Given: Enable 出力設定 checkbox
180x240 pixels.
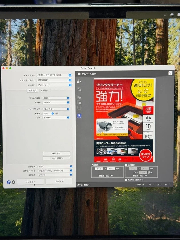Looking at the screenshot, I should pyautogui.click(x=126, y=165).
